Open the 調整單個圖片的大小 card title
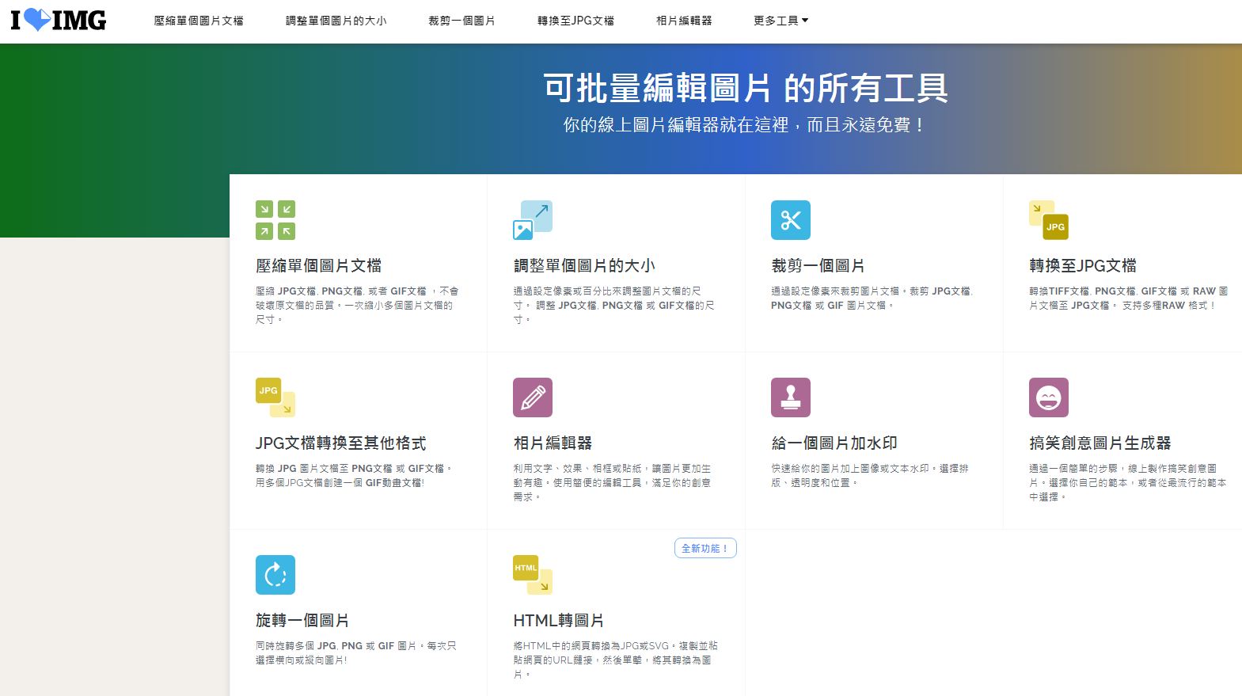Image resolution: width=1242 pixels, height=696 pixels. click(x=584, y=265)
